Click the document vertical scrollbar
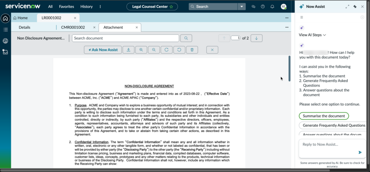The image size is (370, 172). 290,68
